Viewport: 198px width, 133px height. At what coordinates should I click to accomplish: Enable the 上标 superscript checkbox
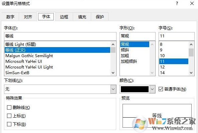point(9,116)
